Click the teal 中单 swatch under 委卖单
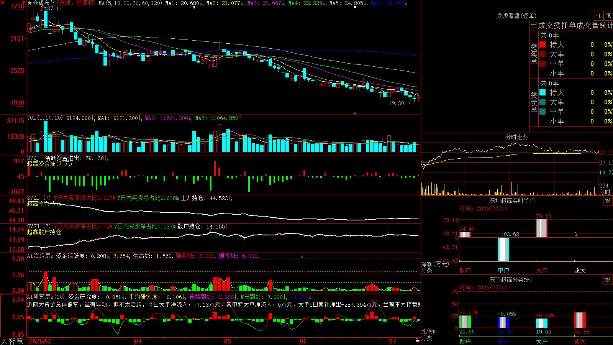Viewport: 613px width, 345px height. 543,112
